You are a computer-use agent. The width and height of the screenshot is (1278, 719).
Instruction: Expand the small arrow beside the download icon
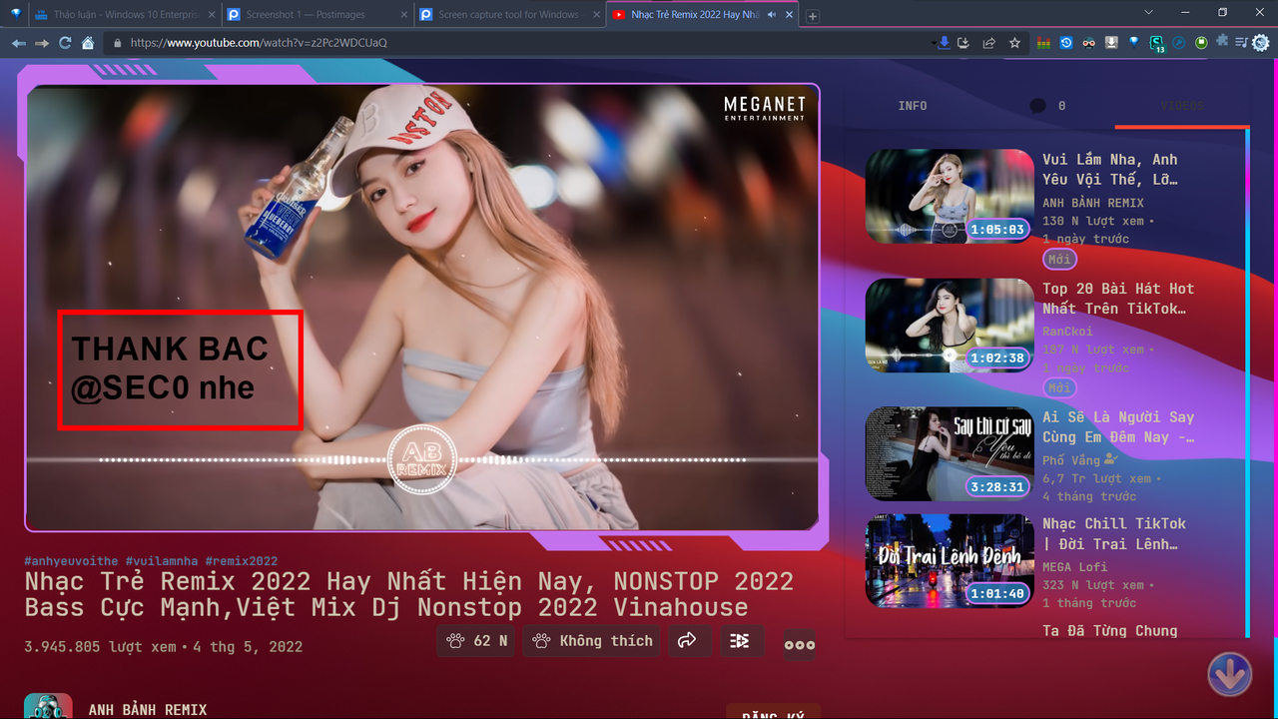click(933, 43)
